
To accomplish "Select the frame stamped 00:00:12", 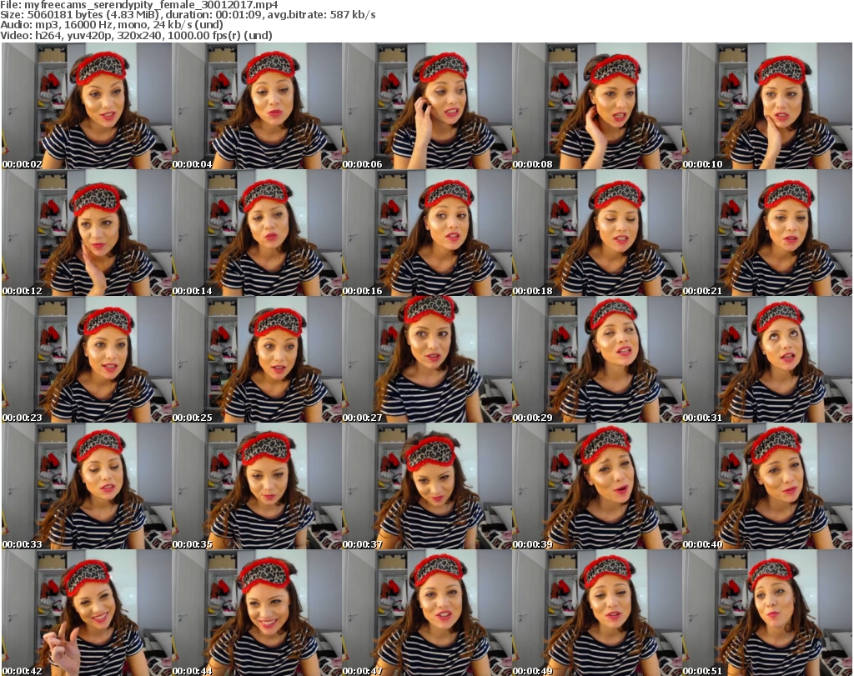I will click(87, 233).
